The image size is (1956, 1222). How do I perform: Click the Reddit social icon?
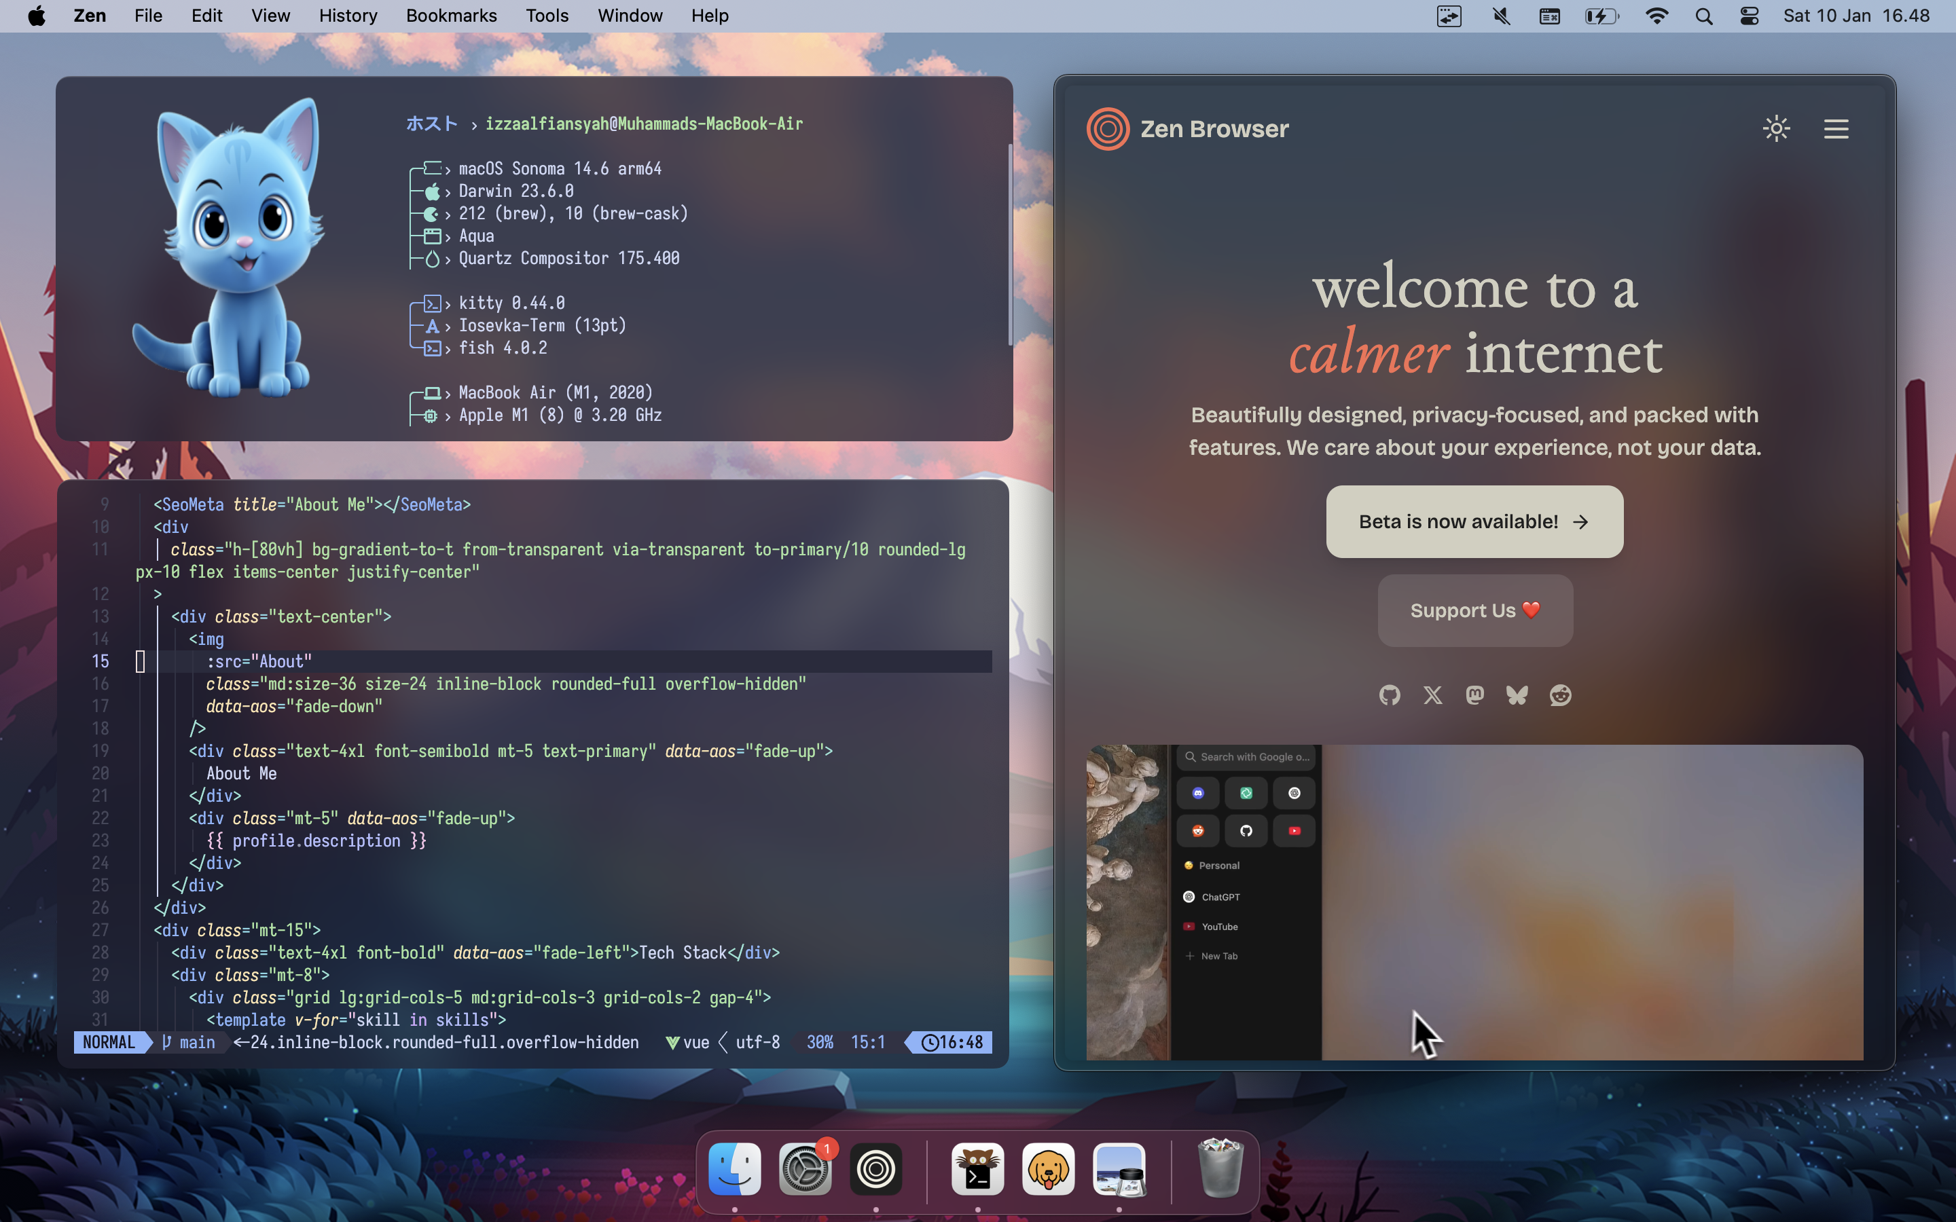[1560, 695]
